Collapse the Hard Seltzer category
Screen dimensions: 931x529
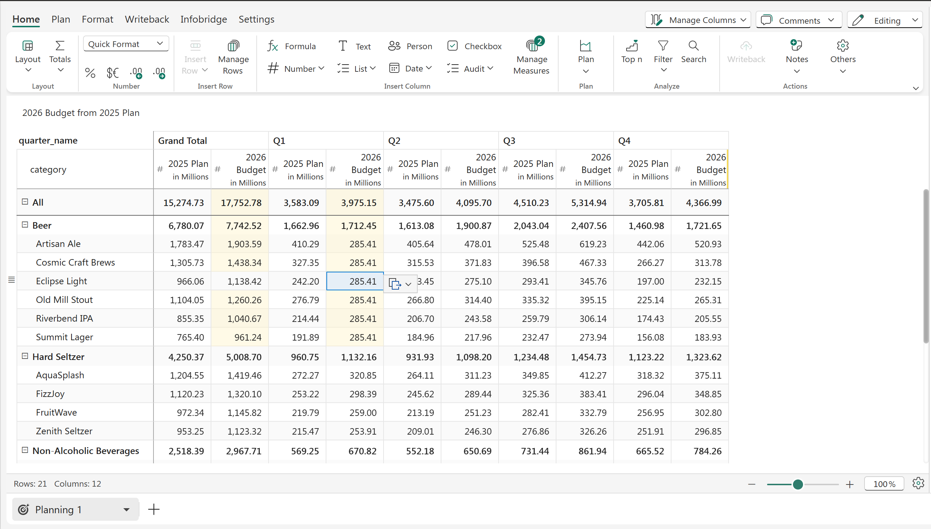(x=25, y=356)
